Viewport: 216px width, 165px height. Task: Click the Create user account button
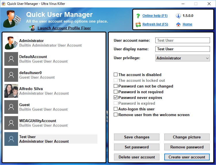click(187, 157)
